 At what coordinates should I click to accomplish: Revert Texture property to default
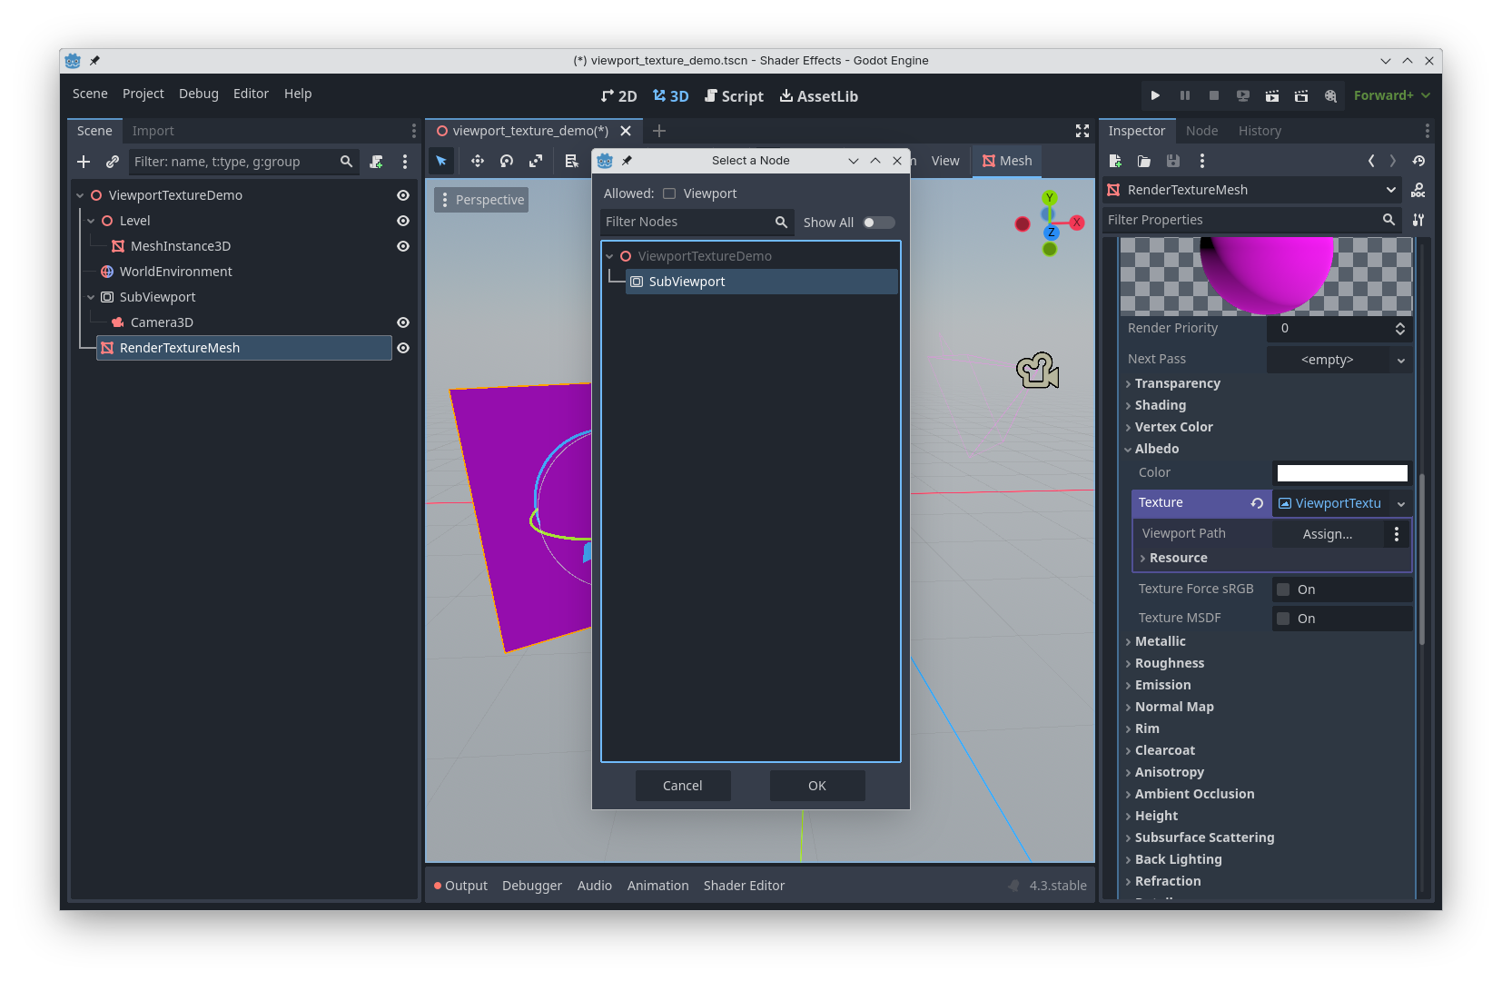1257,503
